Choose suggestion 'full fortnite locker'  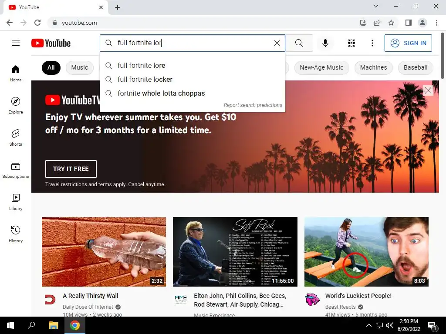(x=192, y=79)
